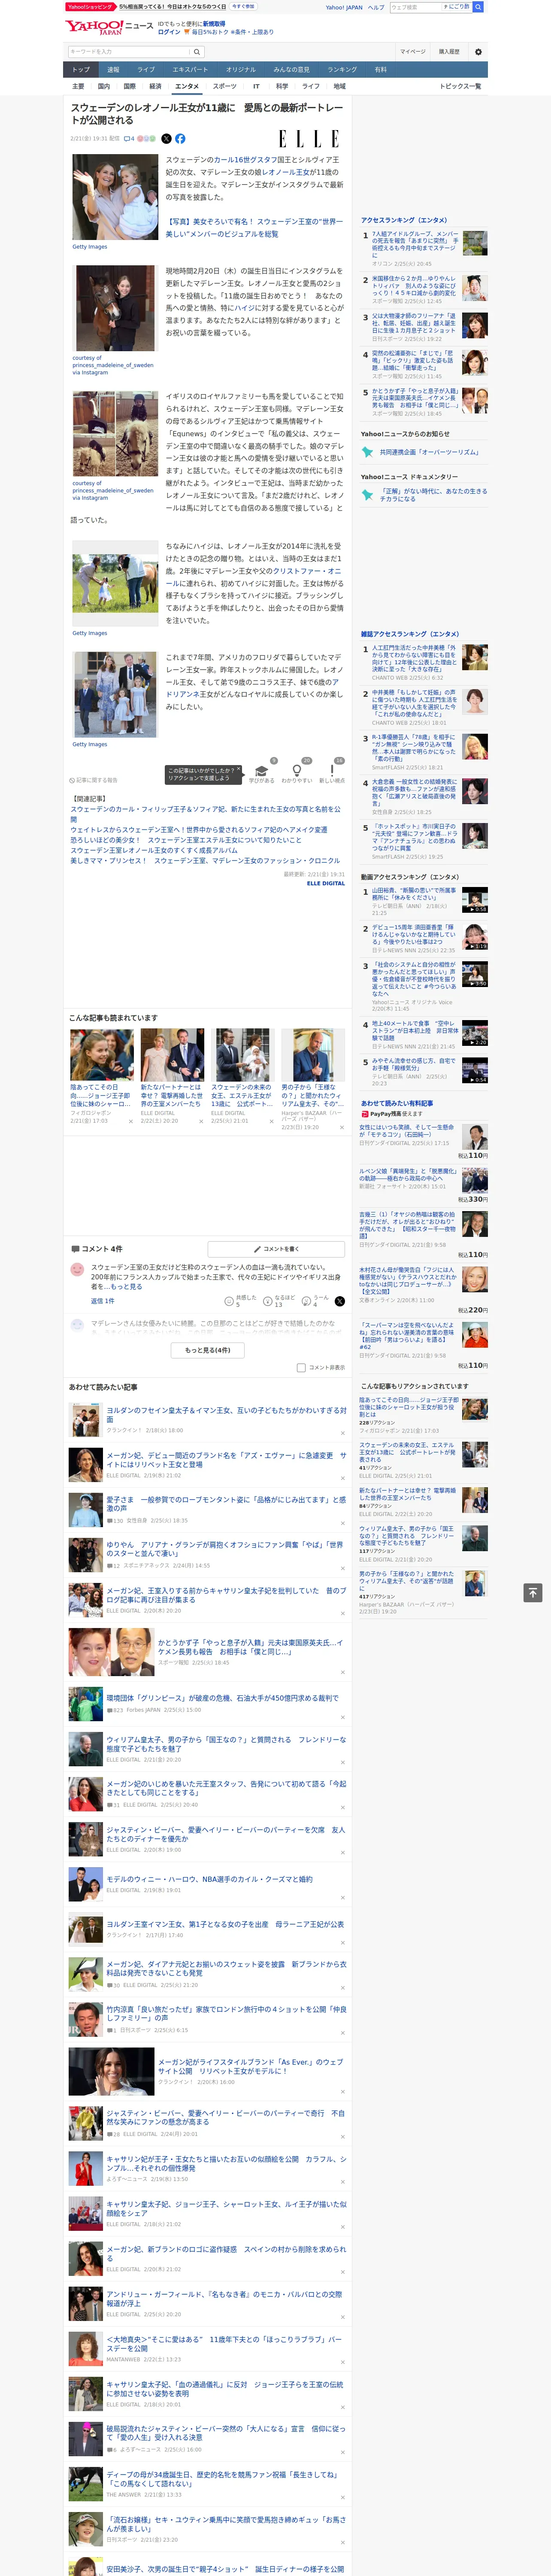The height and width of the screenshot is (2576, 551).
Task: Open the トップ main tab
Action: click(81, 69)
